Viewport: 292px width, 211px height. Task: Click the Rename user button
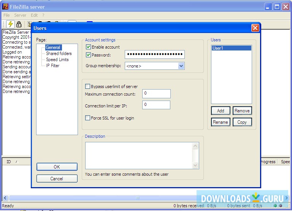[x=221, y=122]
